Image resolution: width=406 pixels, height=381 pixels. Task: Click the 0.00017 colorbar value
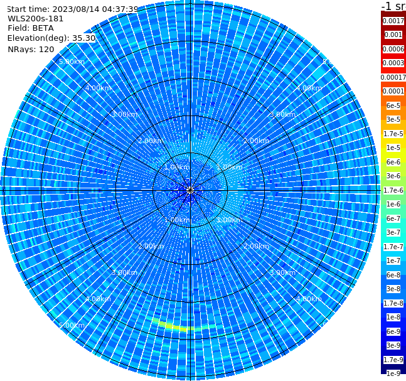(x=393, y=77)
